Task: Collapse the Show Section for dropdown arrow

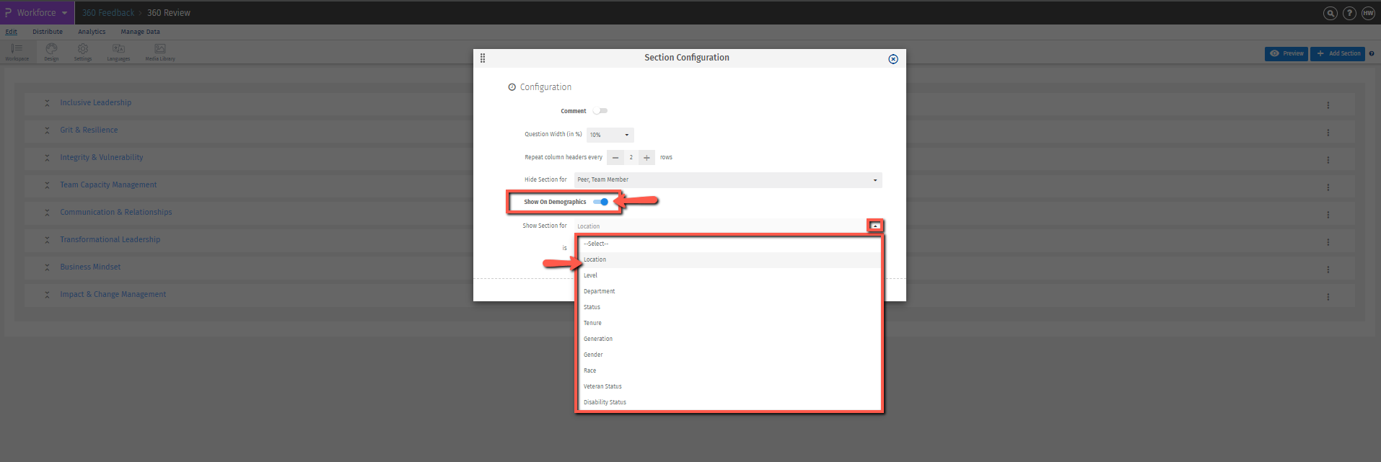Action: pos(875,226)
